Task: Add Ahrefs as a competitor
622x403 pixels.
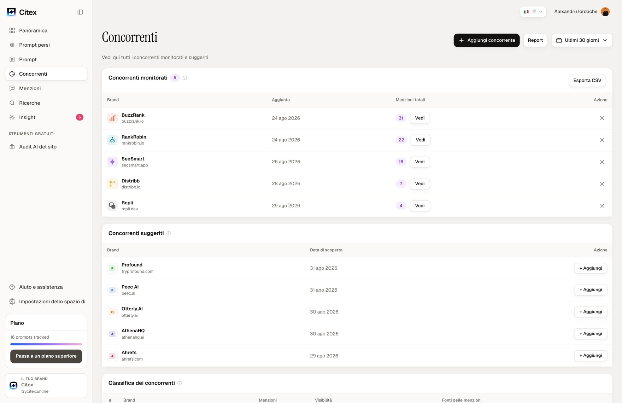Action: pos(591,356)
